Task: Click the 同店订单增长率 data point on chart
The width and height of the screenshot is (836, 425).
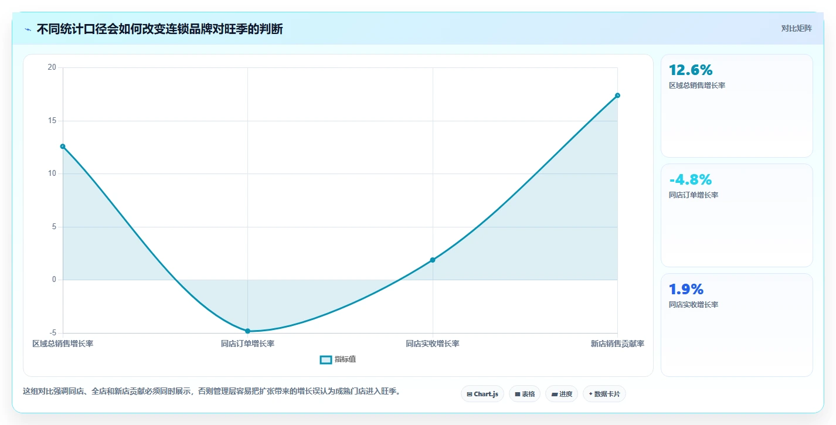Action: coord(247,331)
